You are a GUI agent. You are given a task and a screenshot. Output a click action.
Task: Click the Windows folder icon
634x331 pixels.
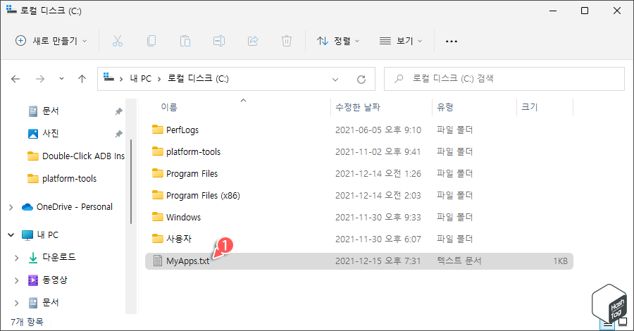(x=157, y=217)
